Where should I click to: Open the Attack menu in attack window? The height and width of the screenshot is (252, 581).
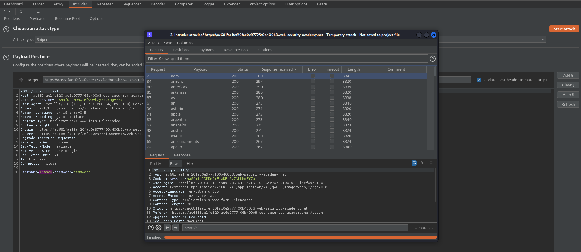(x=153, y=43)
